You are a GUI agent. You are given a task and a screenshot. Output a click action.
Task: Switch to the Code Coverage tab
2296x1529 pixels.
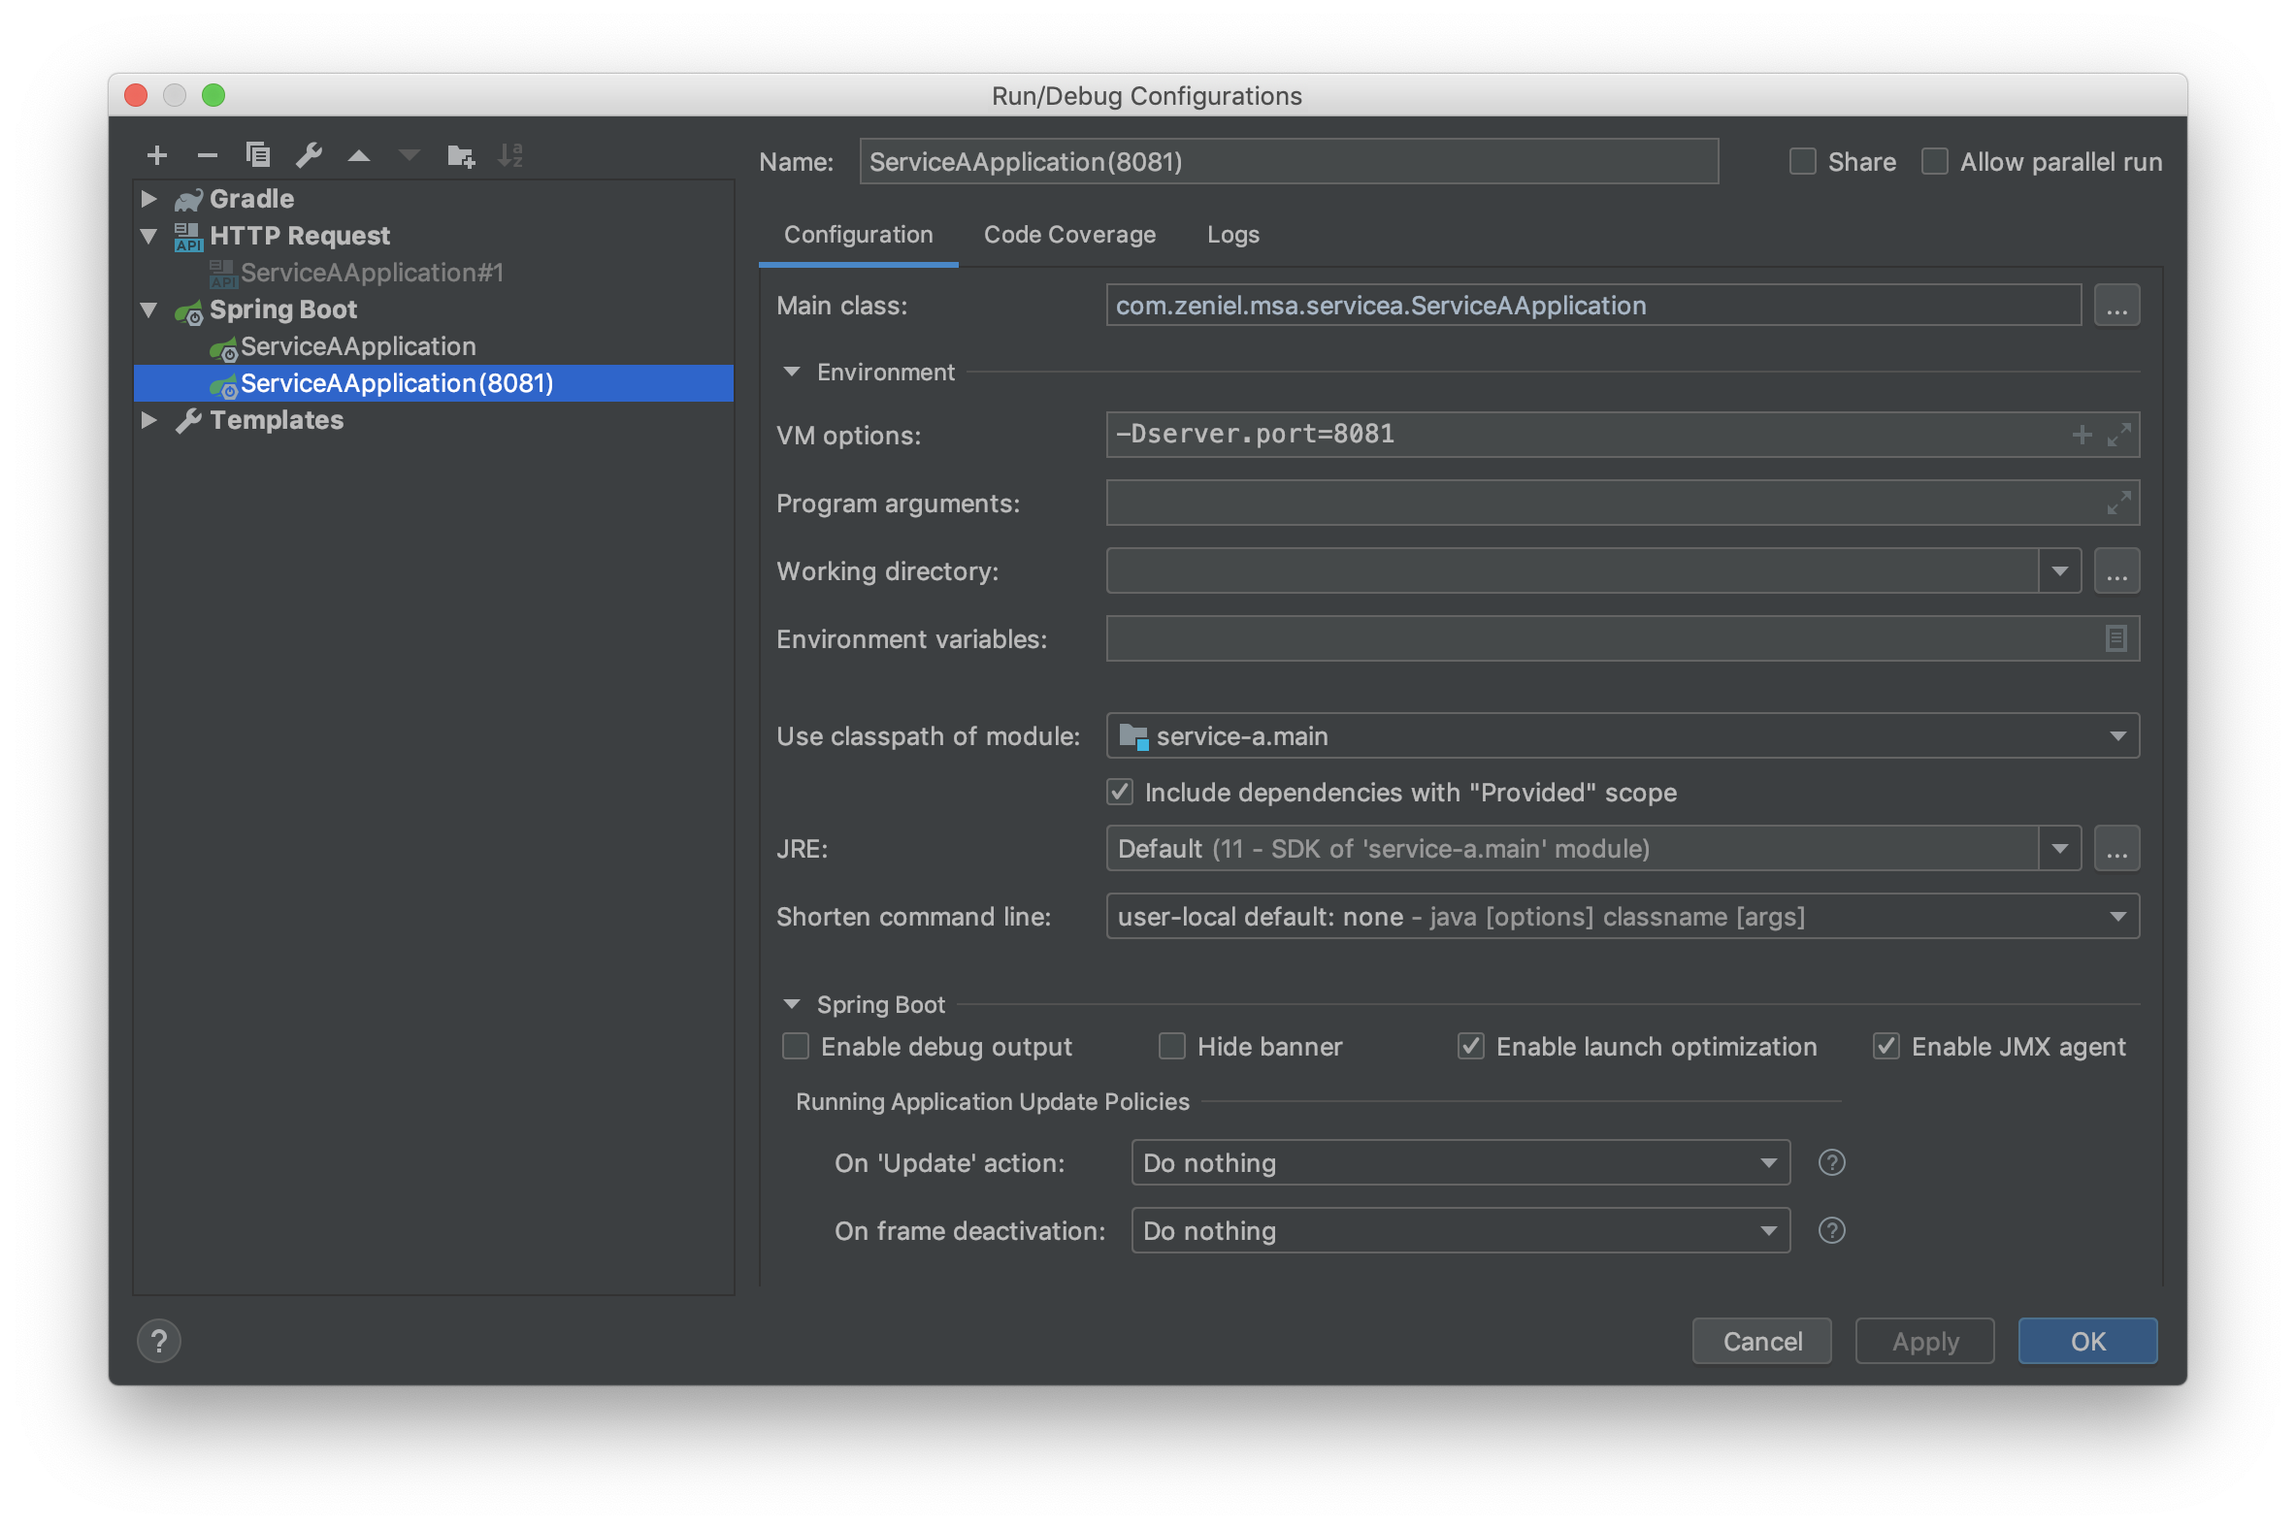point(1069,235)
